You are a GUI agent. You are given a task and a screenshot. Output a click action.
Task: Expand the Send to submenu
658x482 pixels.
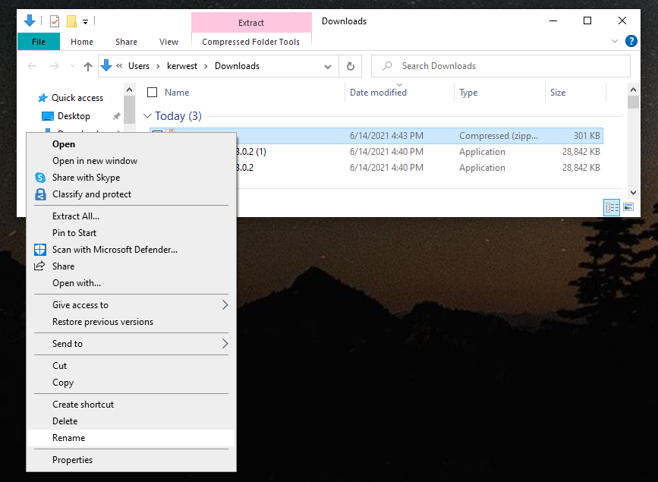[225, 344]
